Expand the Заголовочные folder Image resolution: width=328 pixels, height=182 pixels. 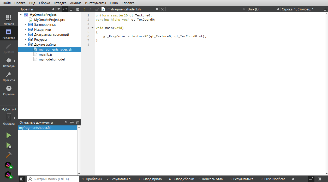pyautogui.click(x=25, y=25)
